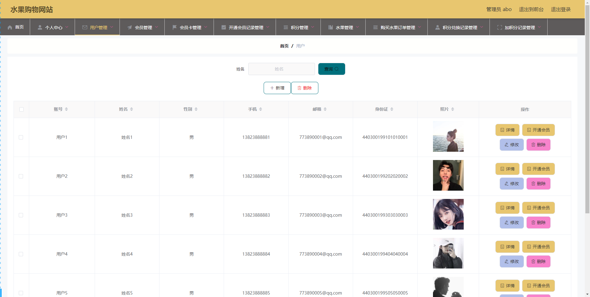Sort the table by 邮箱 column arrows
This screenshot has width=590, height=297.
click(x=325, y=109)
